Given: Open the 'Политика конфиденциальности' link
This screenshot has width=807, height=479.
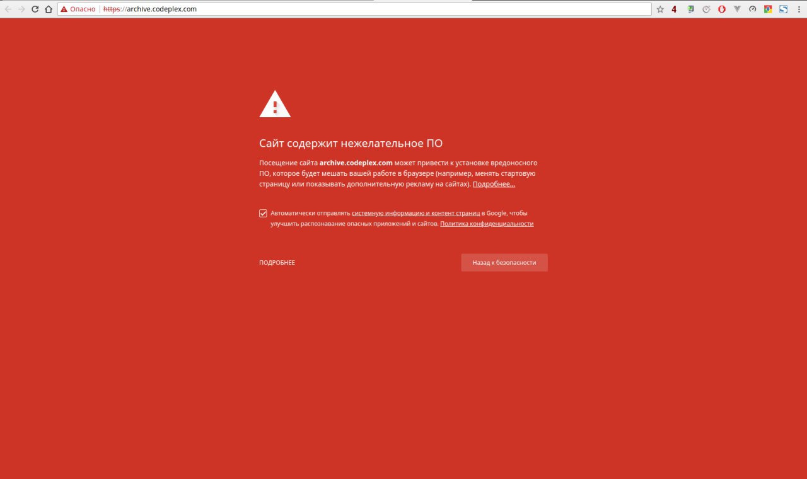Looking at the screenshot, I should [487, 224].
